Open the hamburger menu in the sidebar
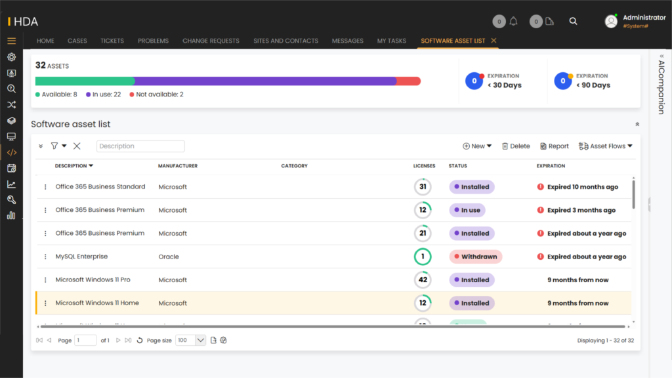This screenshot has height=378, width=672. [x=12, y=41]
